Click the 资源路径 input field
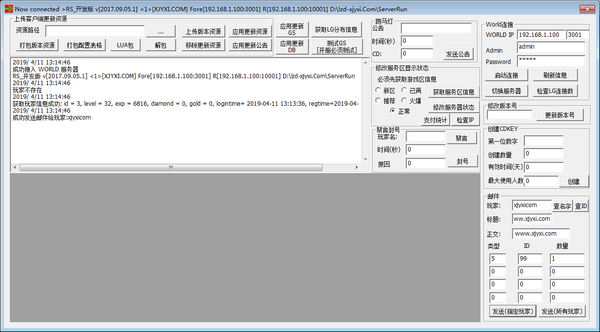This screenshot has width=600, height=332. 95,31
